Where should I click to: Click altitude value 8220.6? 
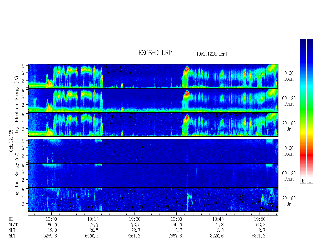217,236
